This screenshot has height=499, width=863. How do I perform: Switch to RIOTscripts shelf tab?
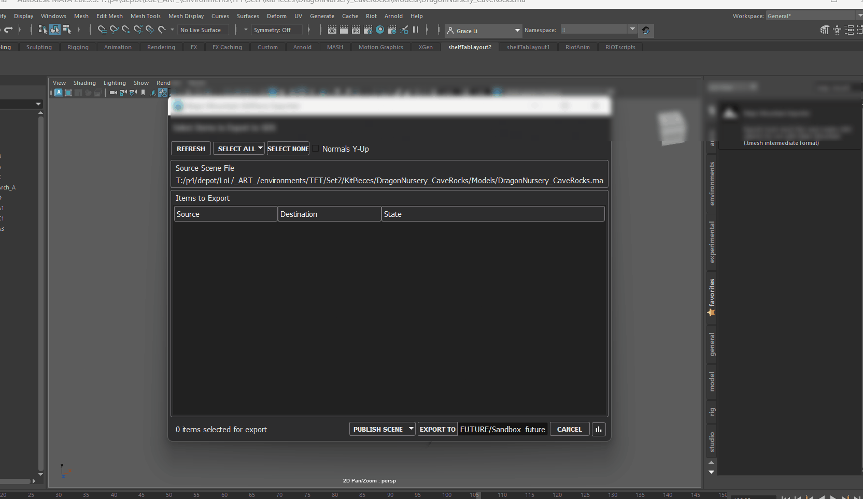click(x=620, y=47)
